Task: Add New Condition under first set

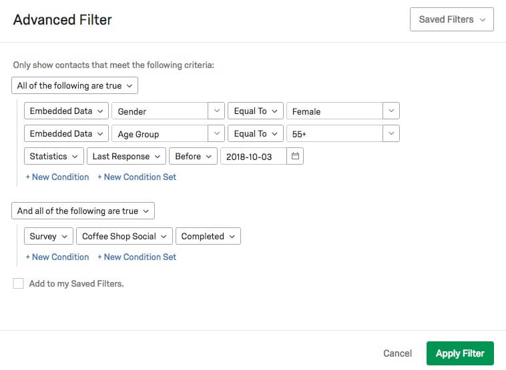Action: pos(57,177)
